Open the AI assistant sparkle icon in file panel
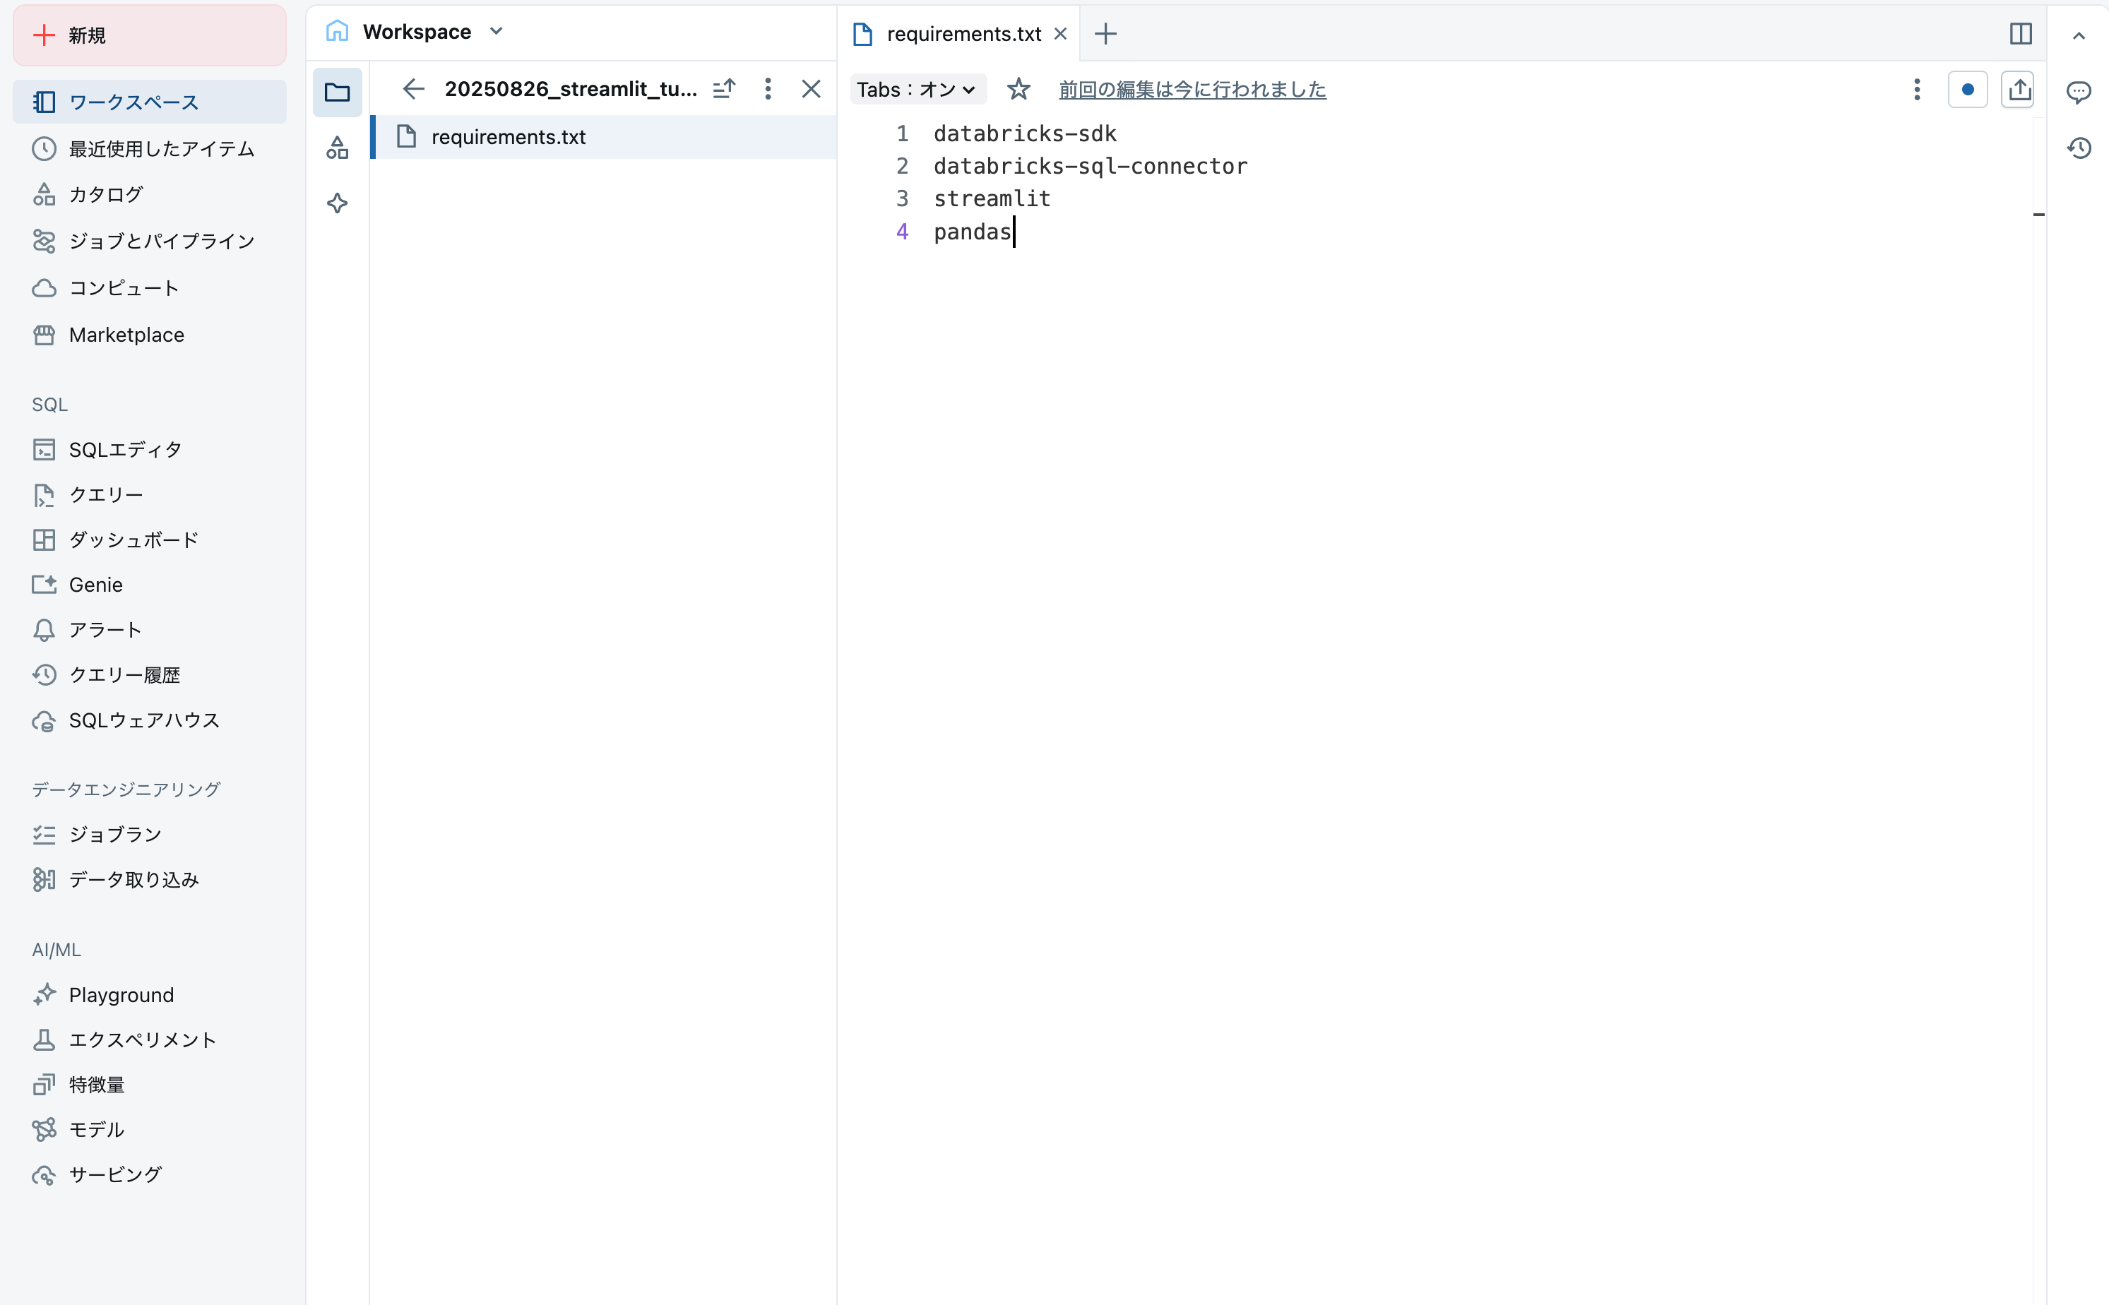 (x=337, y=203)
